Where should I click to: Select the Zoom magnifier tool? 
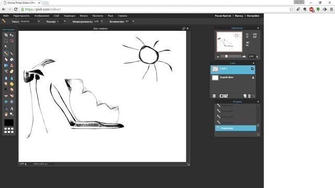[x=12, y=114]
